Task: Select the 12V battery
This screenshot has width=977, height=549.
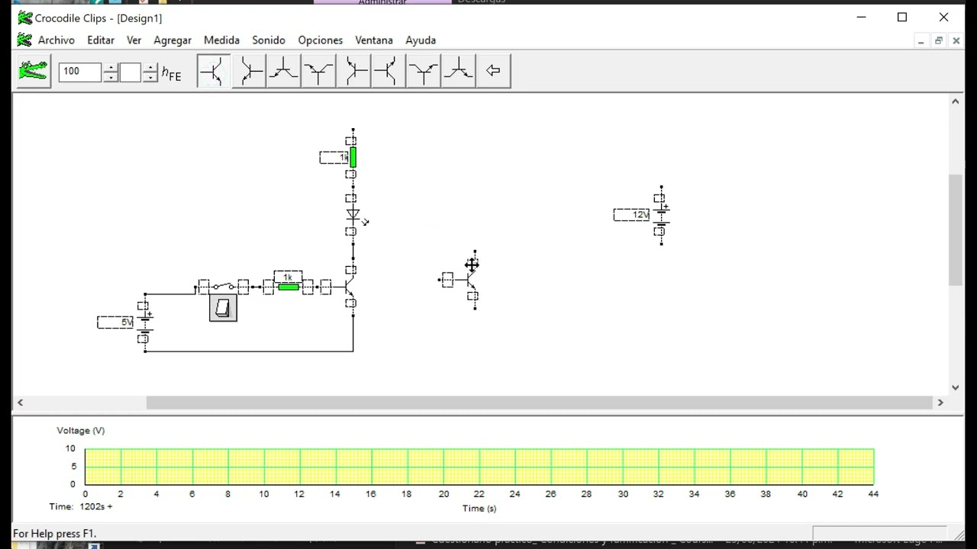Action: coord(661,215)
